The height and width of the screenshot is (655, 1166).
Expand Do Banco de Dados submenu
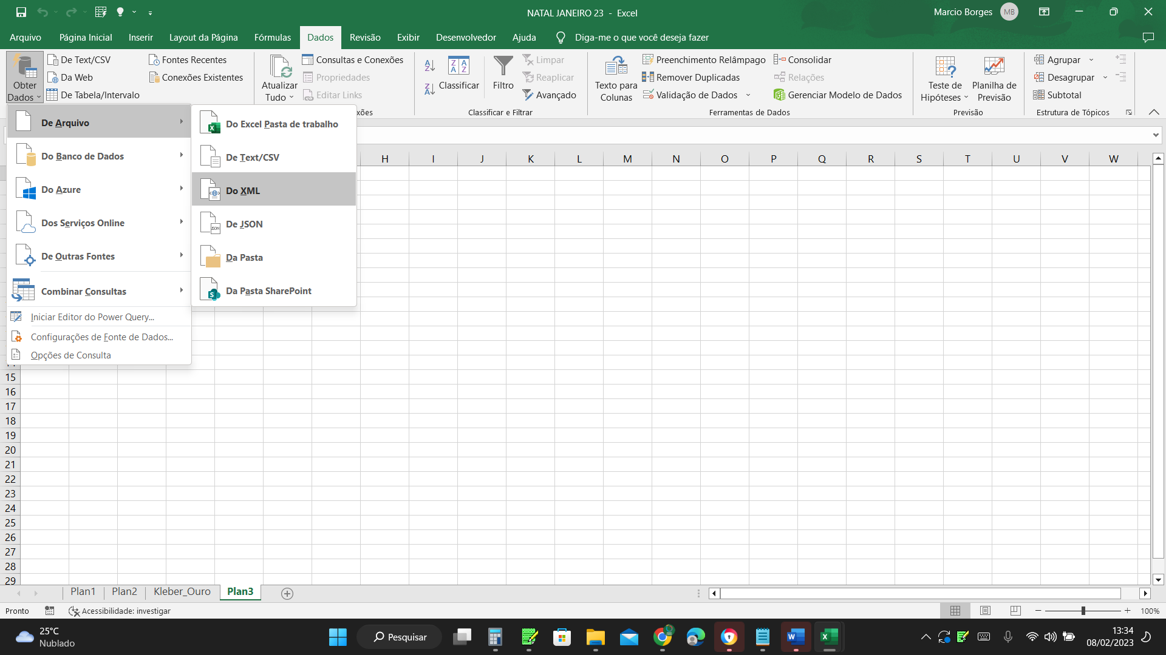[x=99, y=156]
